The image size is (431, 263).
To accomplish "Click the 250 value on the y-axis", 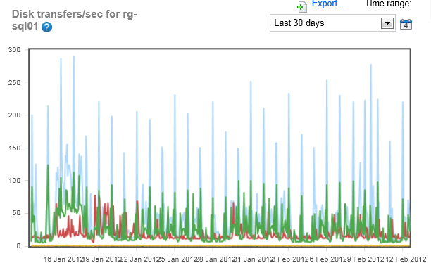I will tap(14, 82).
